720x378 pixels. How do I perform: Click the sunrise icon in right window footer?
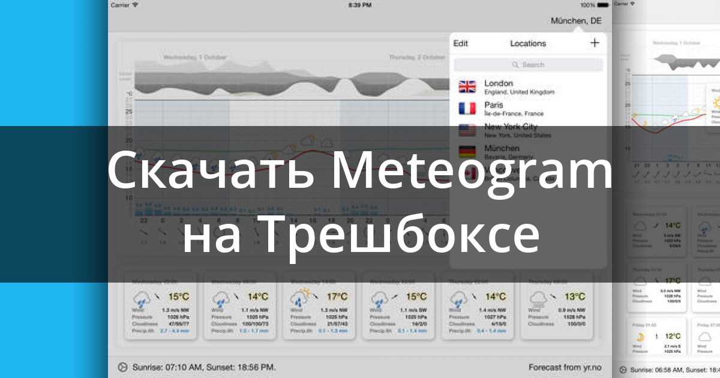pyautogui.click(x=623, y=371)
